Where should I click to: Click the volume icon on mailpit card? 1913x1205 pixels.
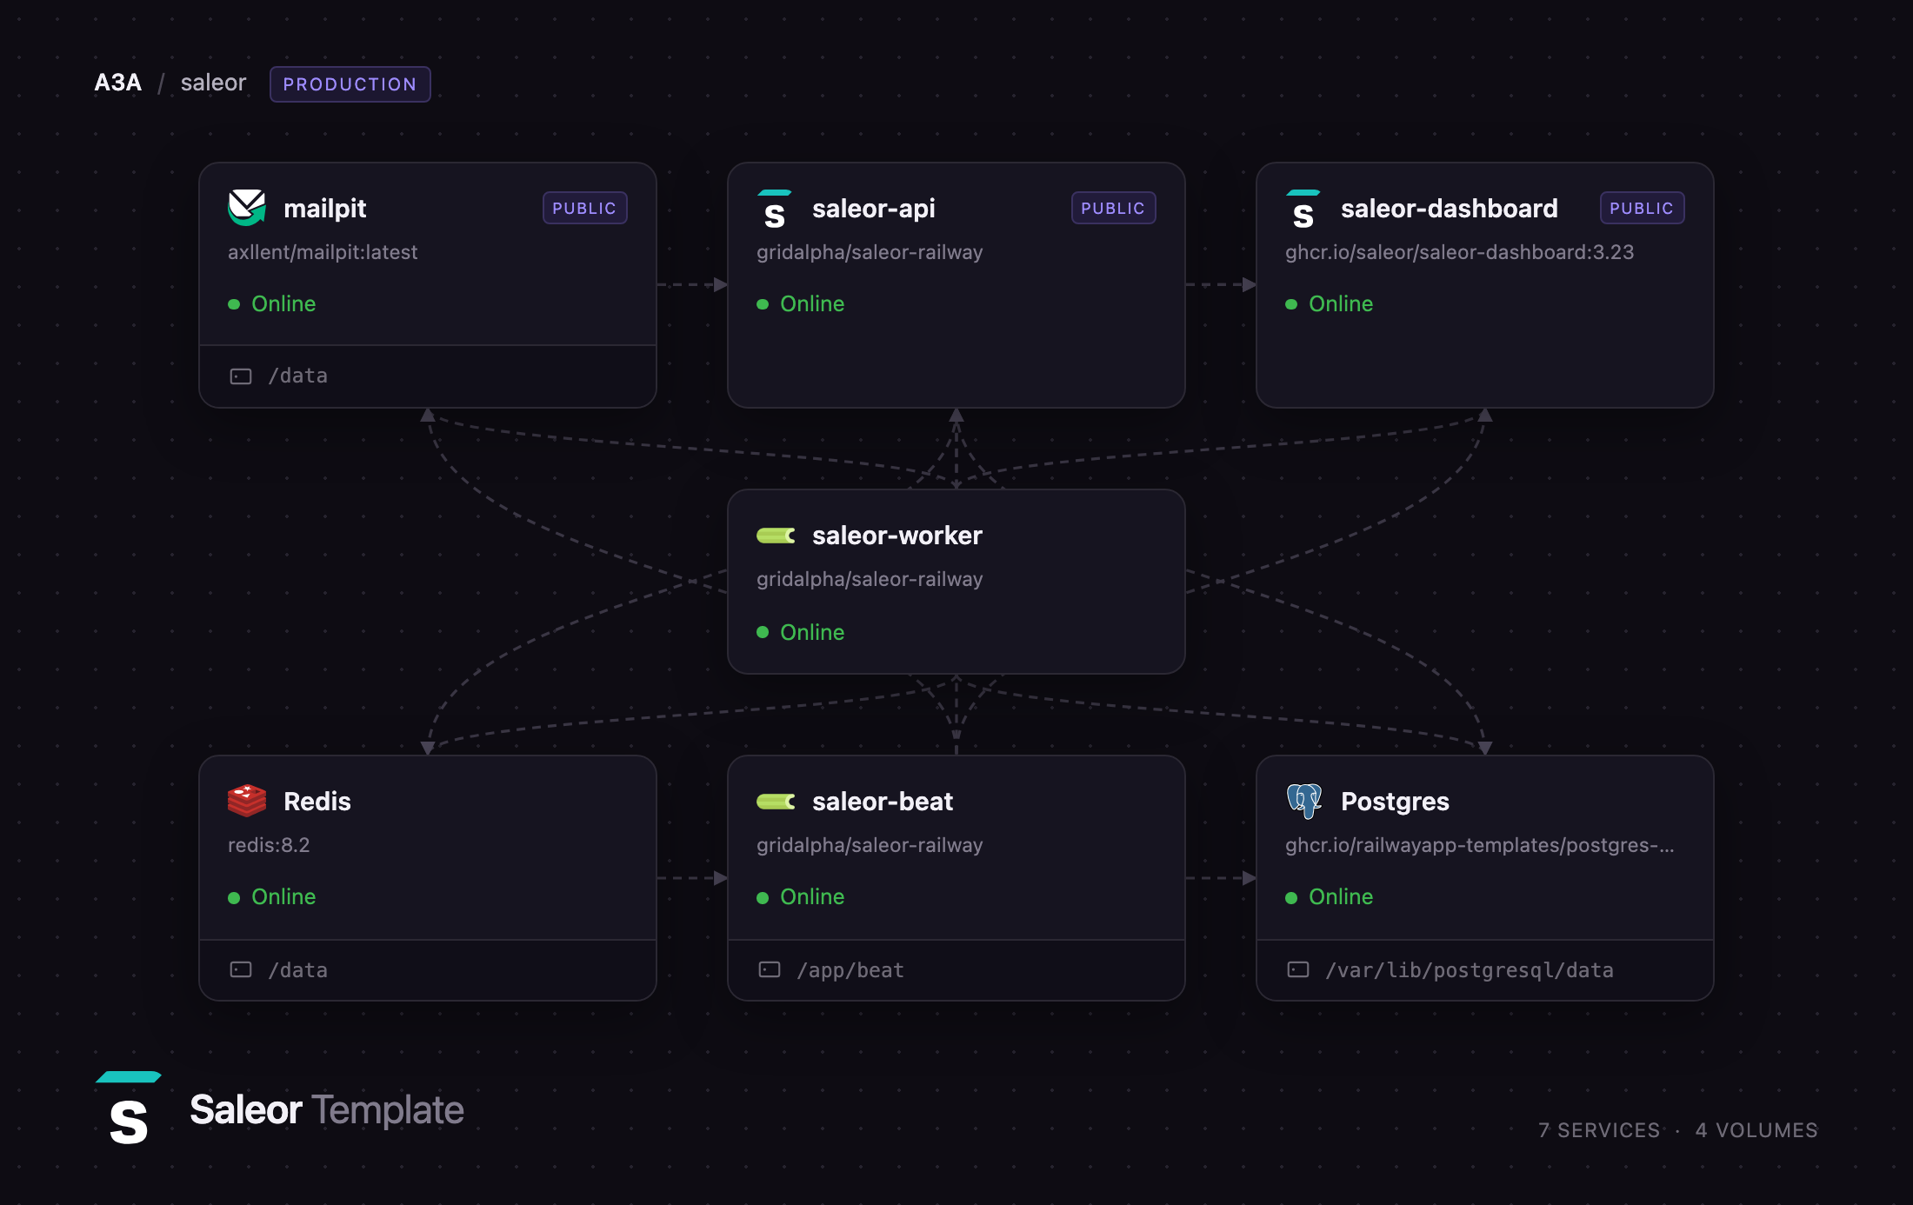point(241,376)
